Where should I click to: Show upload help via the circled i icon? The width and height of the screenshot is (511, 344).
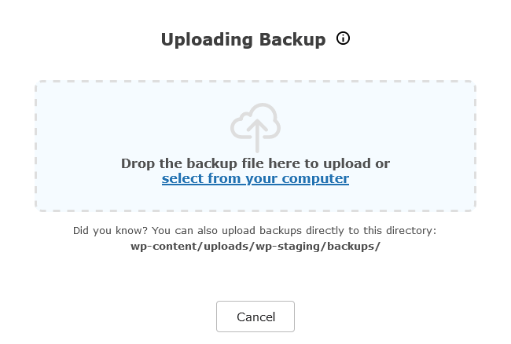[343, 38]
